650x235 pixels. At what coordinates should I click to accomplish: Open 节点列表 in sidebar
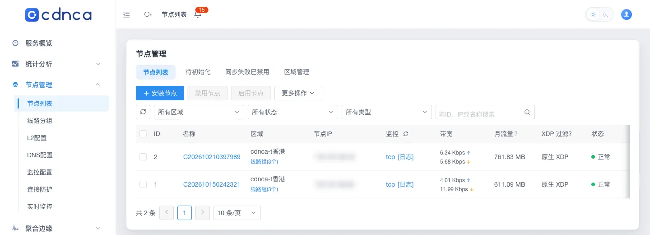(62, 103)
